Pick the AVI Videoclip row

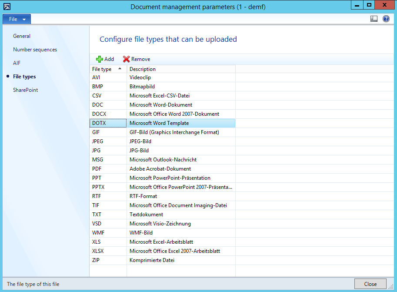click(140, 77)
